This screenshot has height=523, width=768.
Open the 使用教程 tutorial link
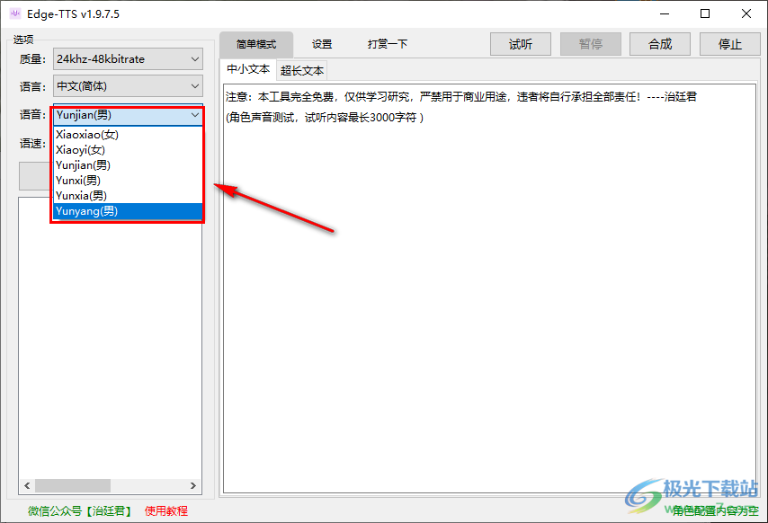coord(166,510)
